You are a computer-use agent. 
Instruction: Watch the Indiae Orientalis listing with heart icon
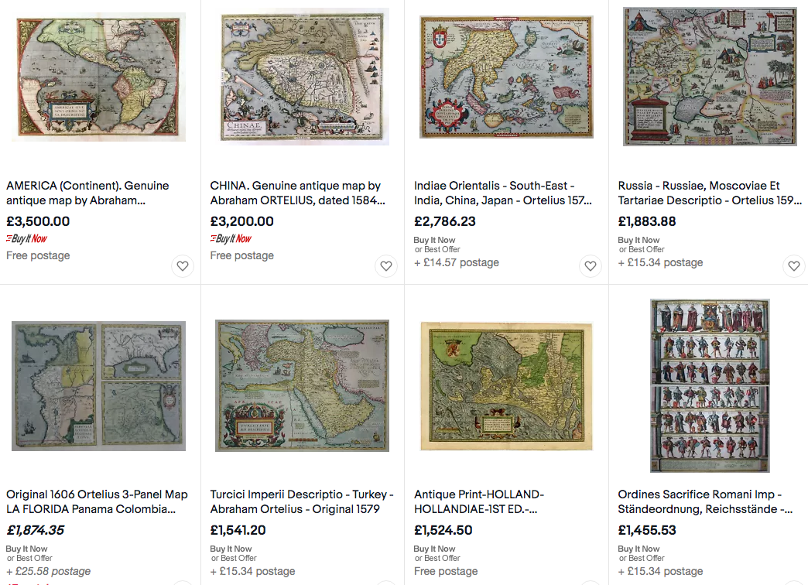(x=590, y=266)
